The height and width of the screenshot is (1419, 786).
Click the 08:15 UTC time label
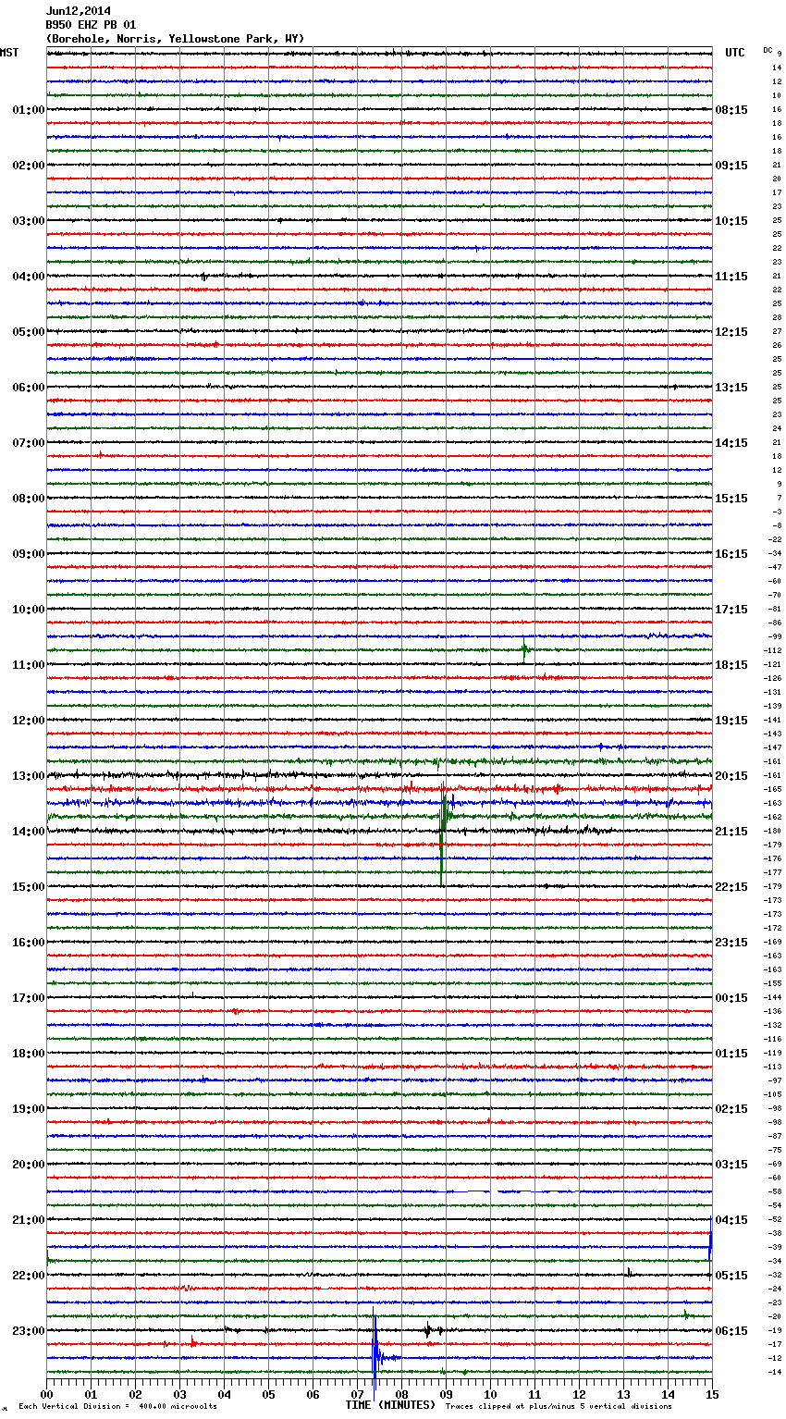[x=731, y=110]
